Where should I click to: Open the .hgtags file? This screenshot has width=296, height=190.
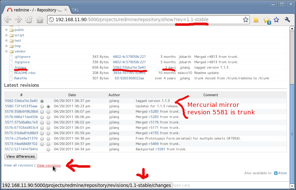tap(20, 68)
